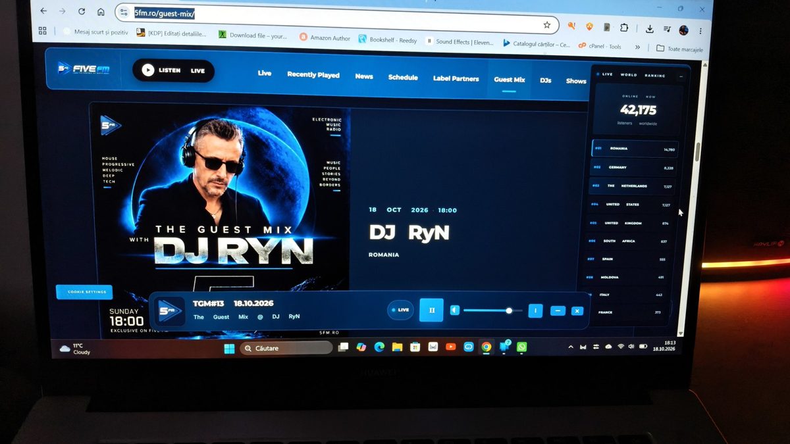
Task: Collapse the Live World Ranking panel
Action: (x=681, y=76)
